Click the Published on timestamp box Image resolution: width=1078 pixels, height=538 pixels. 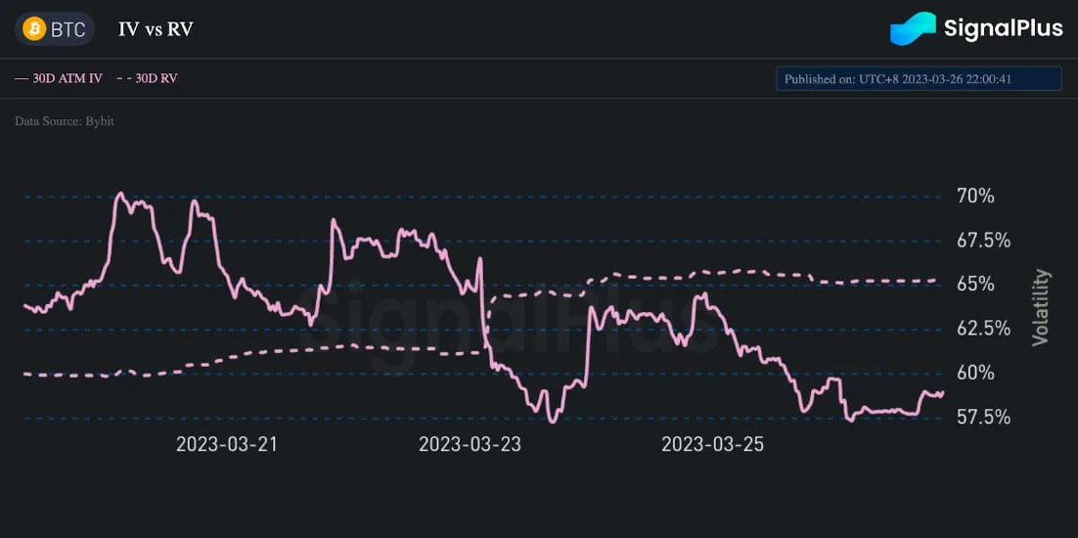pyautogui.click(x=919, y=78)
